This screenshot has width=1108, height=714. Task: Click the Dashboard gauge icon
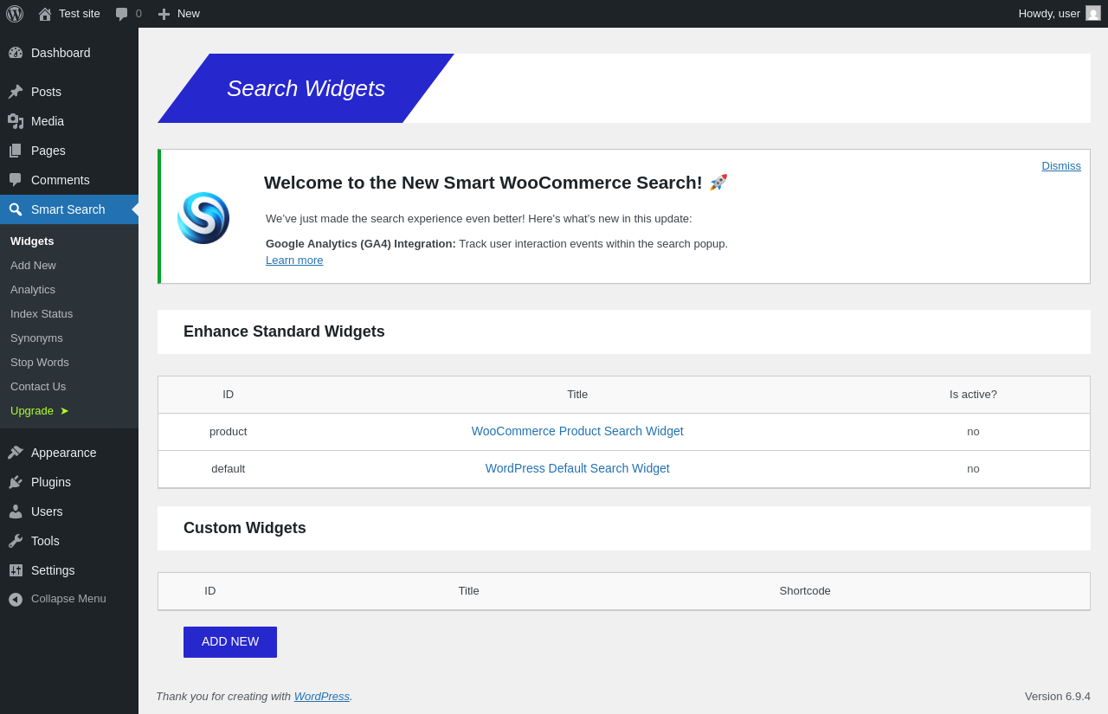(16, 53)
